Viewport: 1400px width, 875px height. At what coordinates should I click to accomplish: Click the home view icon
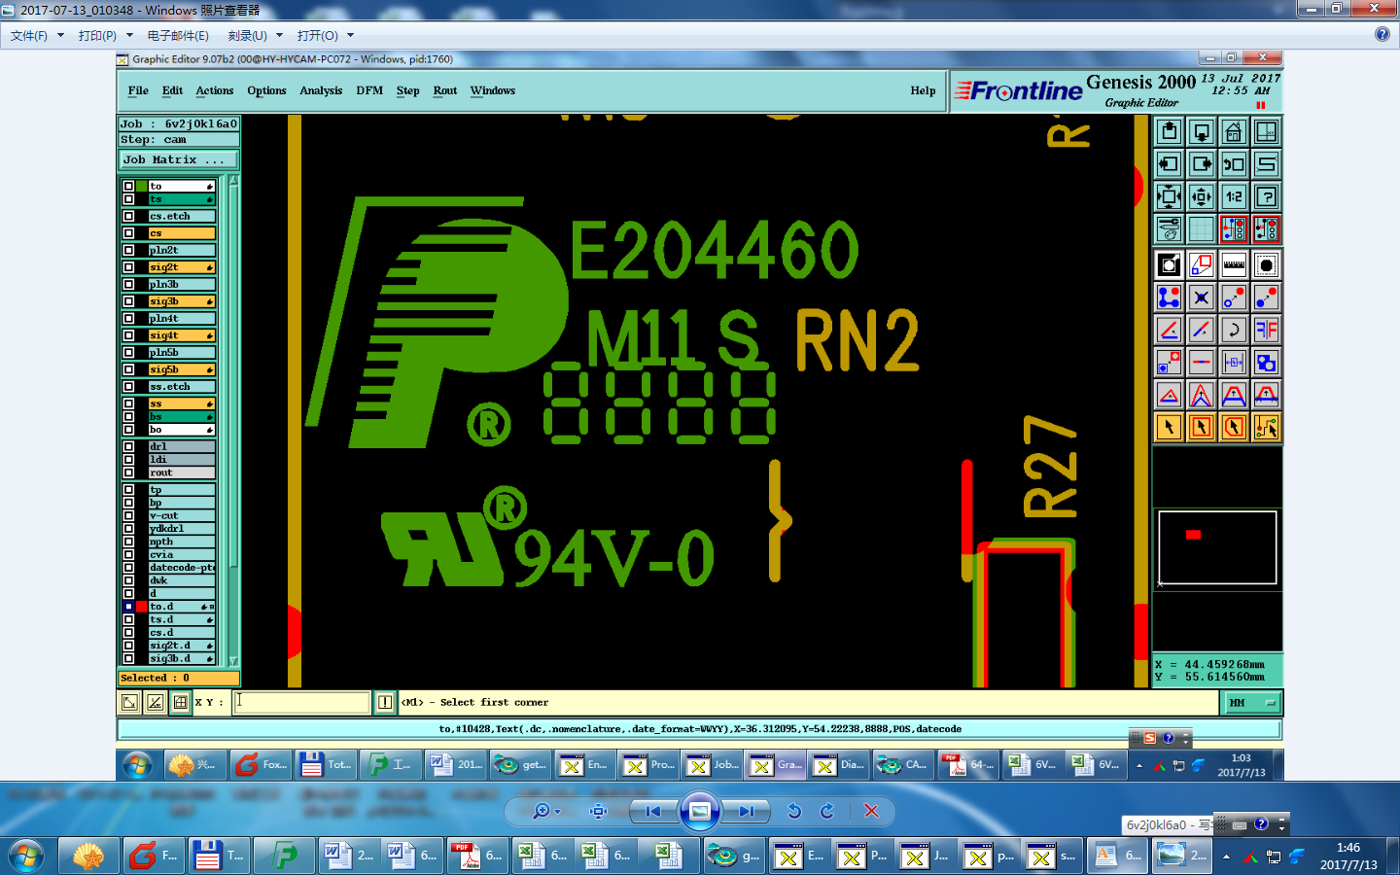click(x=1234, y=131)
